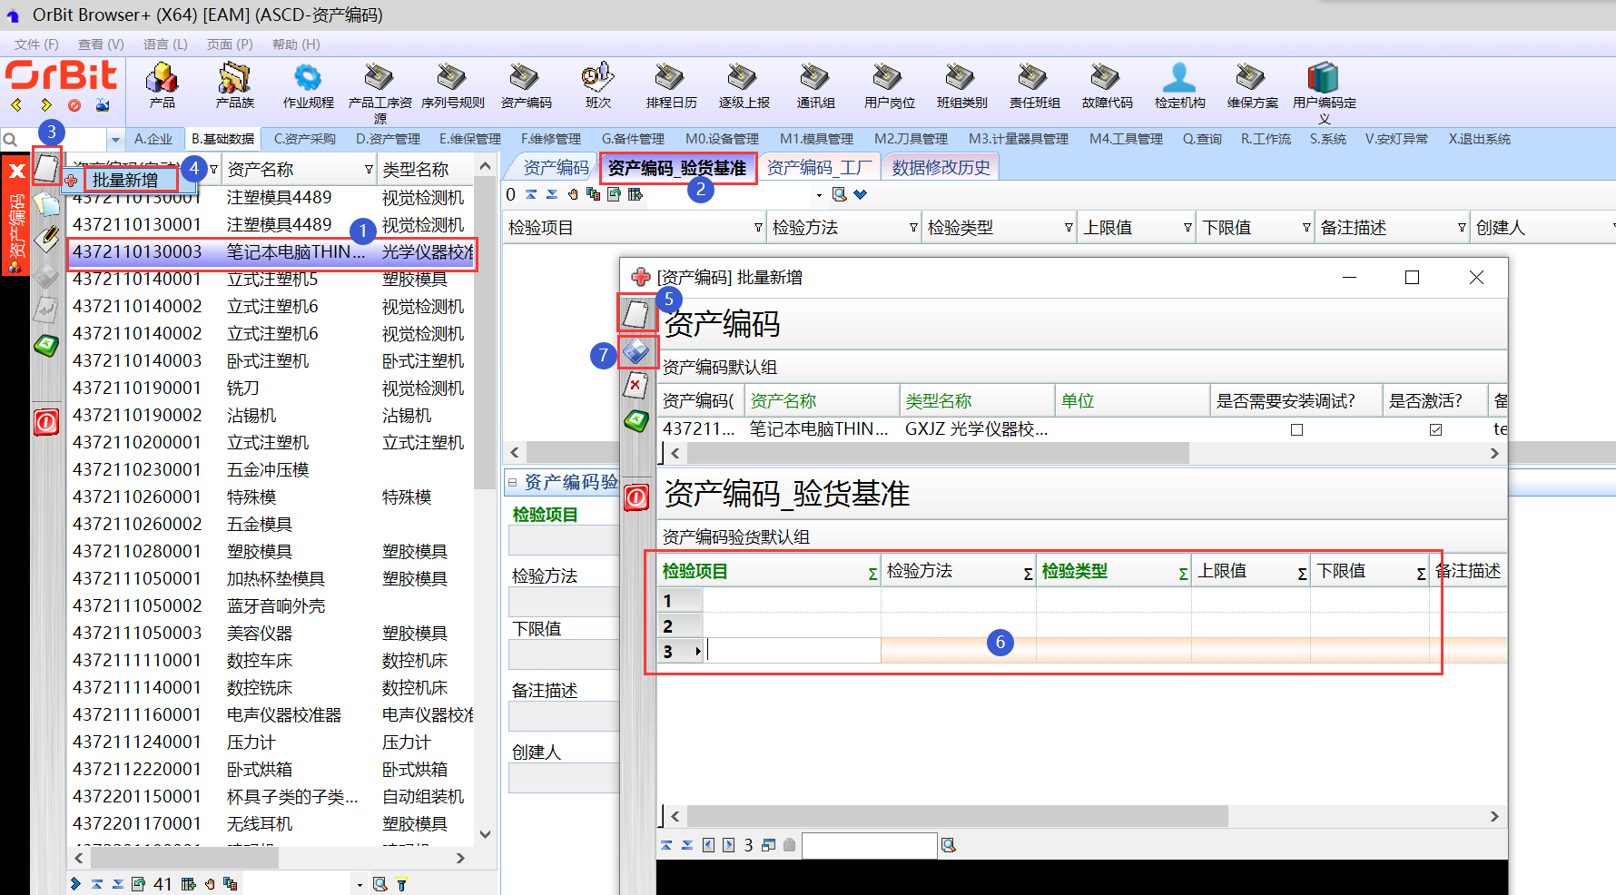Open the 班次 clock icon
The width and height of the screenshot is (1616, 895).
598,78
